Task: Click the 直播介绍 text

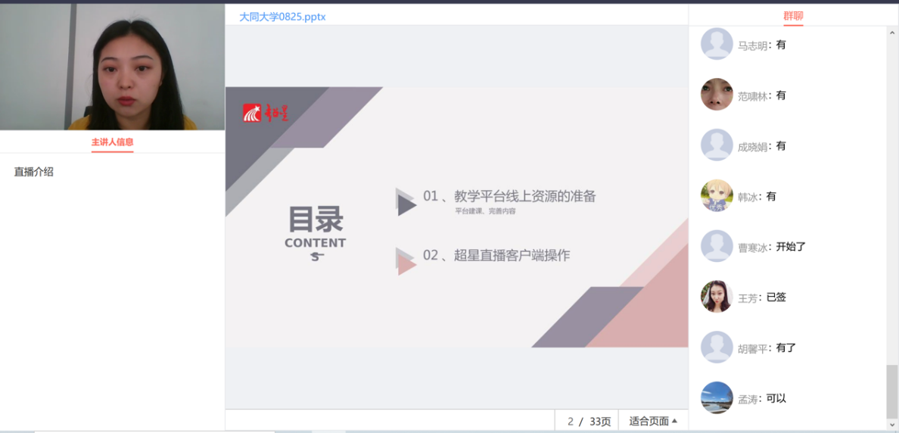Action: (34, 172)
